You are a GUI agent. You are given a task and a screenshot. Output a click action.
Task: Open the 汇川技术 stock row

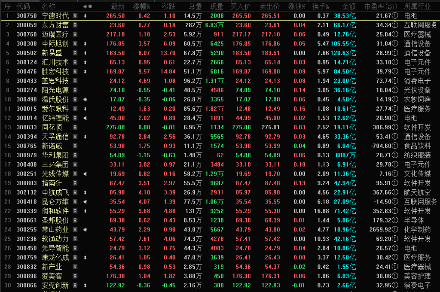coord(220,62)
